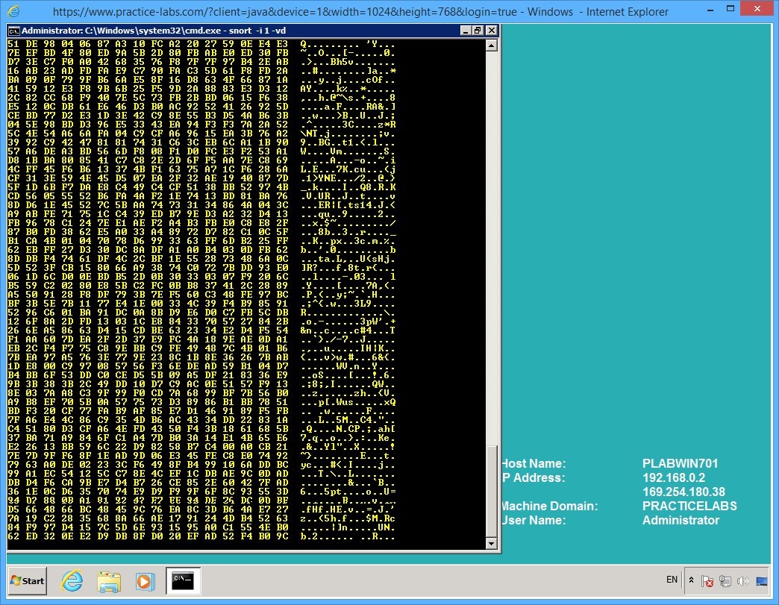Restore the Command Prompt window size
779x605 pixels.
(477, 31)
